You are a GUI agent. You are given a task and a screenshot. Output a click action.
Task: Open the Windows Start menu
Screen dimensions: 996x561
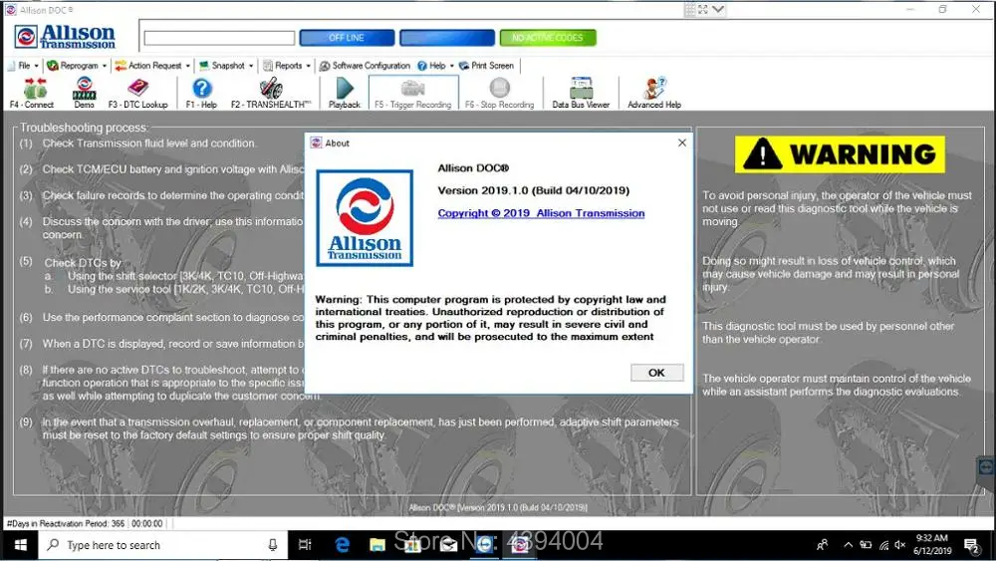(x=20, y=544)
